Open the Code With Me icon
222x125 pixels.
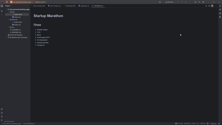[x=195, y=2]
